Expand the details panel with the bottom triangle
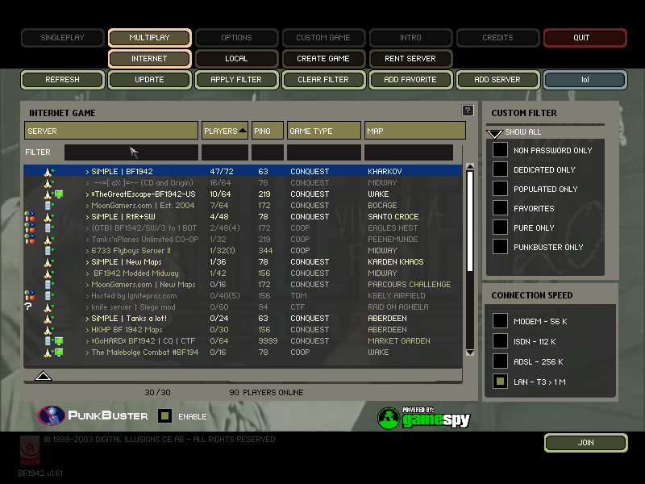 (44, 375)
